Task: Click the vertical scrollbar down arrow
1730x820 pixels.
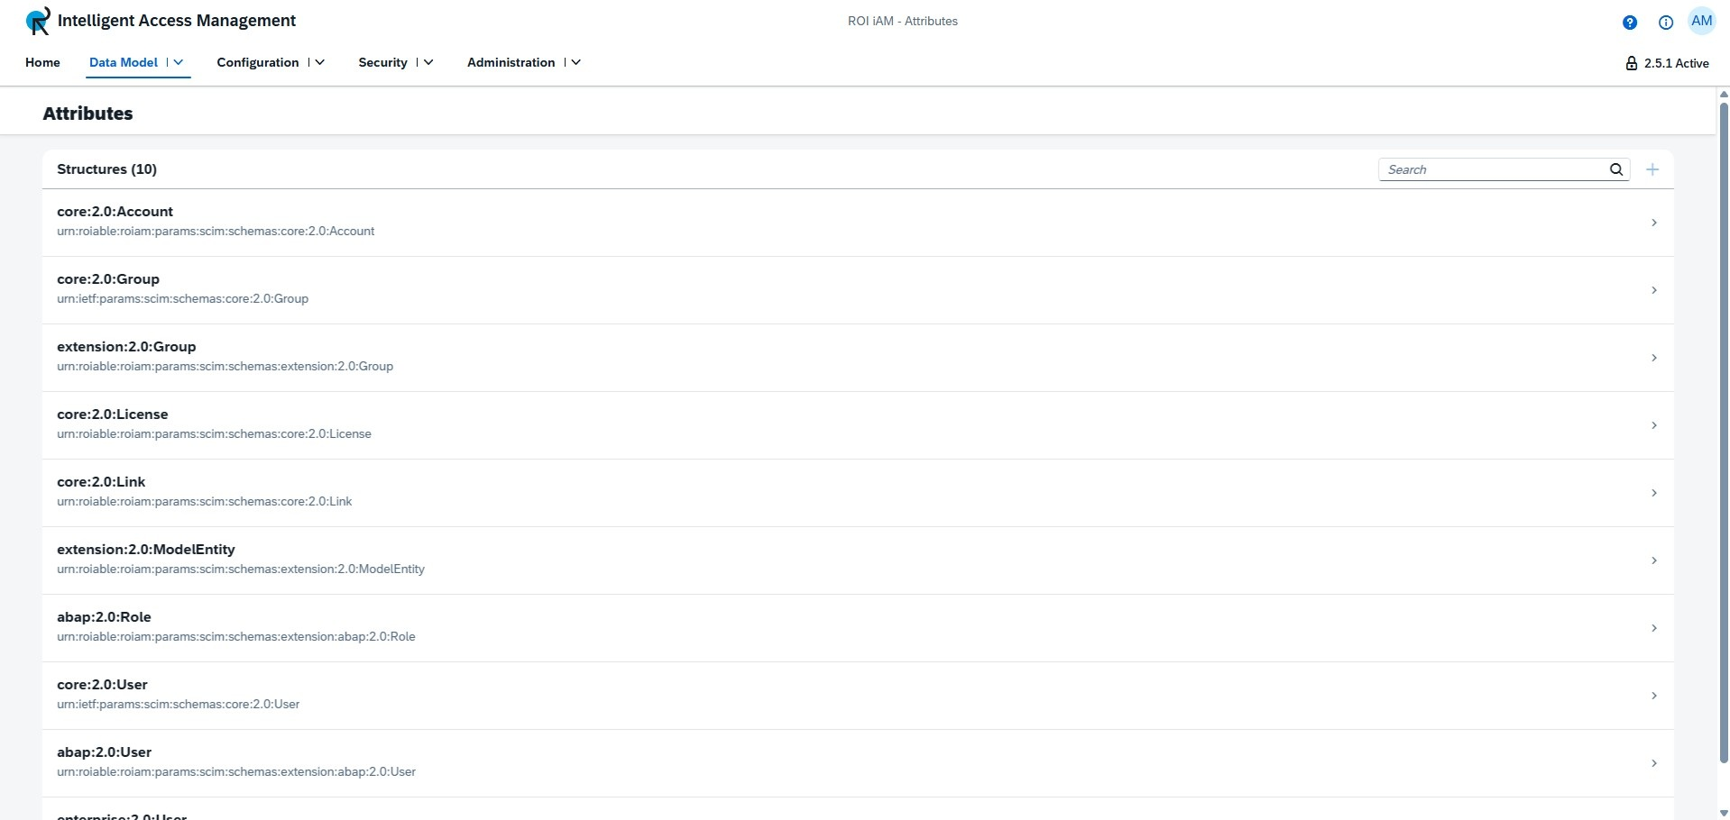Action: click(x=1723, y=812)
